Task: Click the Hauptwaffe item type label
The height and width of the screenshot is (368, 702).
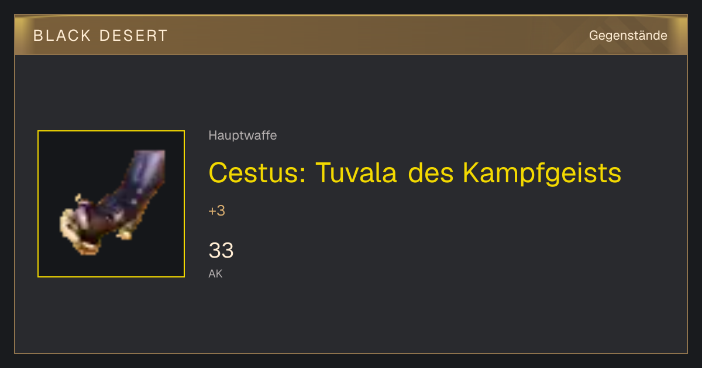Action: click(x=242, y=136)
